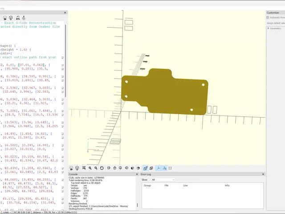This screenshot has width=285, height=214.
Task: Click the Customizer panel title
Action: tap(273, 12)
